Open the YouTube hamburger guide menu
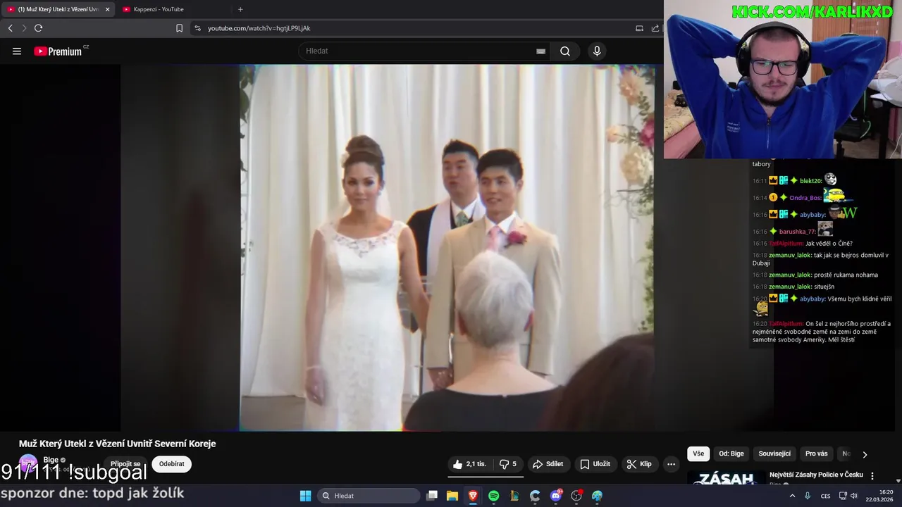The width and height of the screenshot is (902, 507). click(17, 51)
